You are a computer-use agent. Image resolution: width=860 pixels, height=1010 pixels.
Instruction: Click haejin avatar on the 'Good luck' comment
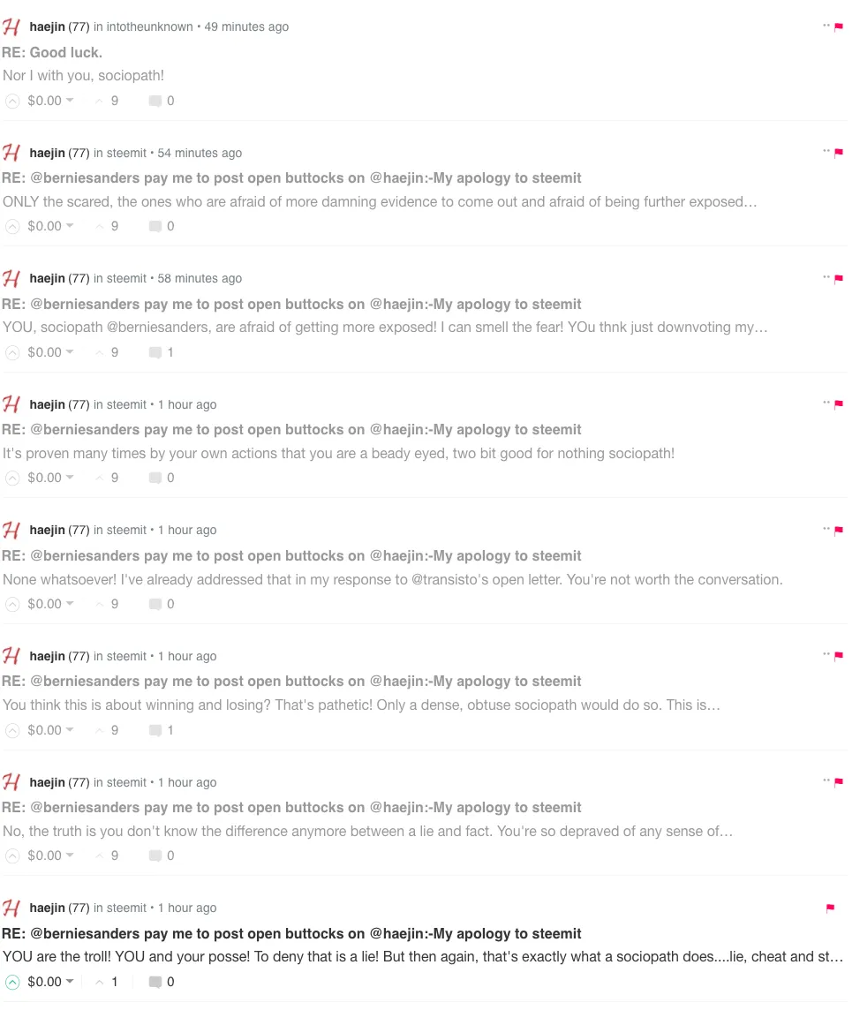pyautogui.click(x=11, y=27)
